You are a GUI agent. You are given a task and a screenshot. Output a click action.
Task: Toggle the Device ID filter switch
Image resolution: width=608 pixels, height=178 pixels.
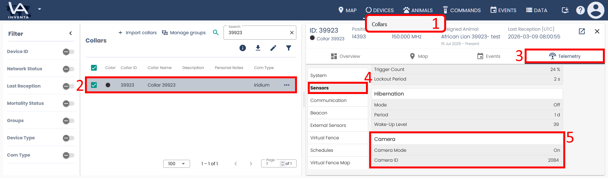[x=68, y=52]
